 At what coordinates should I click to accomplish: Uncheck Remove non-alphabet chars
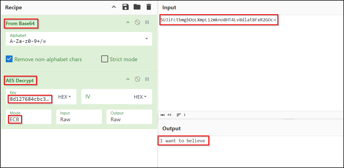coord(9,59)
